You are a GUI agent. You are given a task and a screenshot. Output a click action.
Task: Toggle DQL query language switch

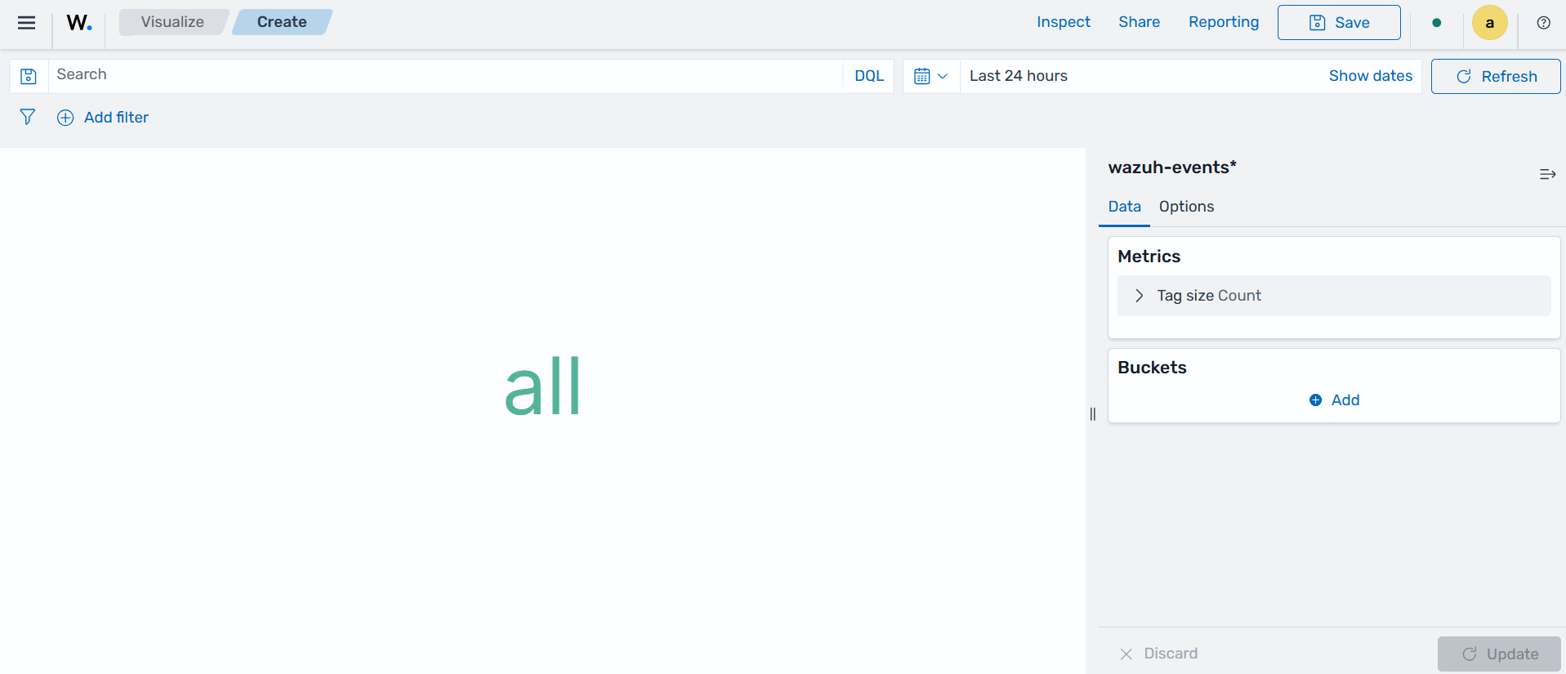coord(868,76)
